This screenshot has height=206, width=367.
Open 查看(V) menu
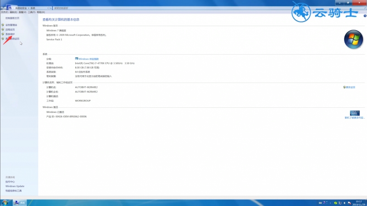coord(22,12)
